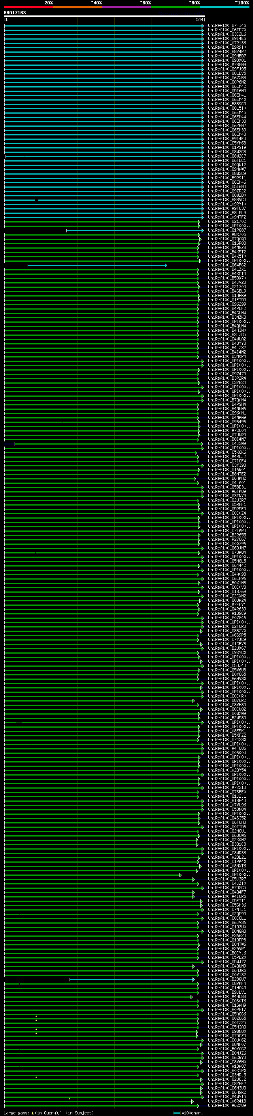The width and height of the screenshot is (253, 1116).
Task: Click the UniRef100_Q5I6M3 entry
Action: click(227, 91)
